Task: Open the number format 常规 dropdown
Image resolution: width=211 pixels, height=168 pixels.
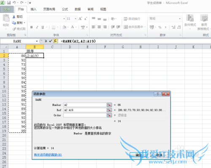Action: pos(180,19)
